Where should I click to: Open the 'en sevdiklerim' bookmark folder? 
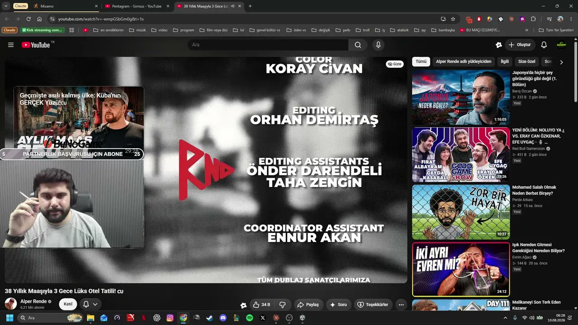pyautogui.click(x=108, y=30)
